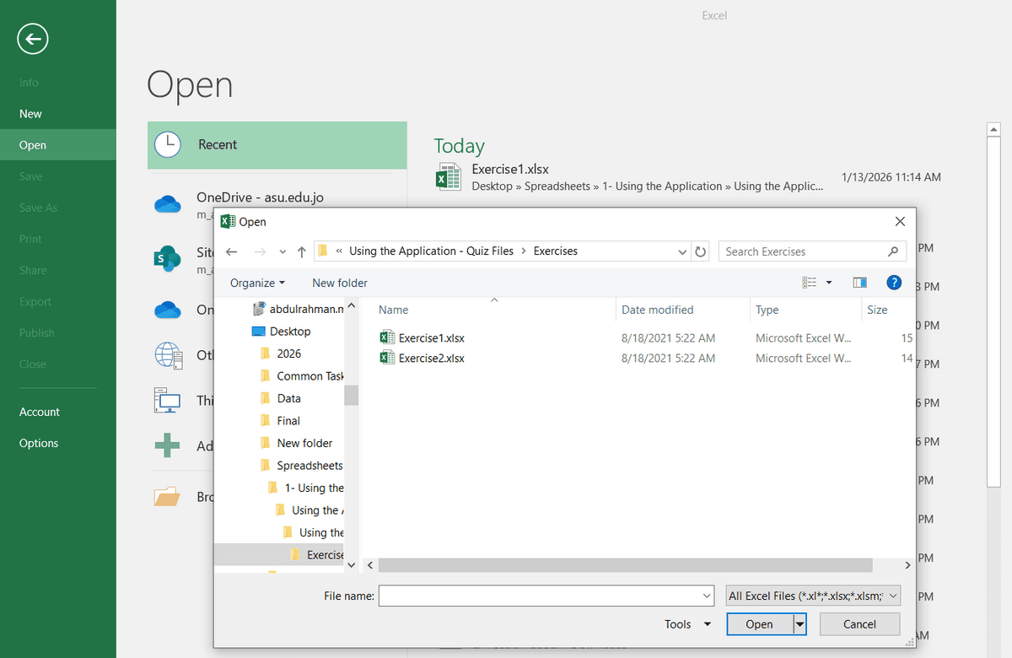1012x658 pixels.
Task: Toggle the preview pane icon
Action: pos(860,283)
